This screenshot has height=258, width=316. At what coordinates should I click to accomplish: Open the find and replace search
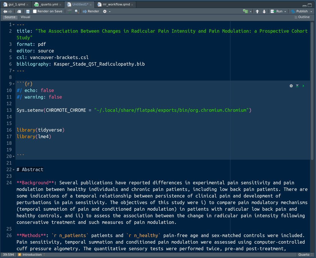(77, 11)
